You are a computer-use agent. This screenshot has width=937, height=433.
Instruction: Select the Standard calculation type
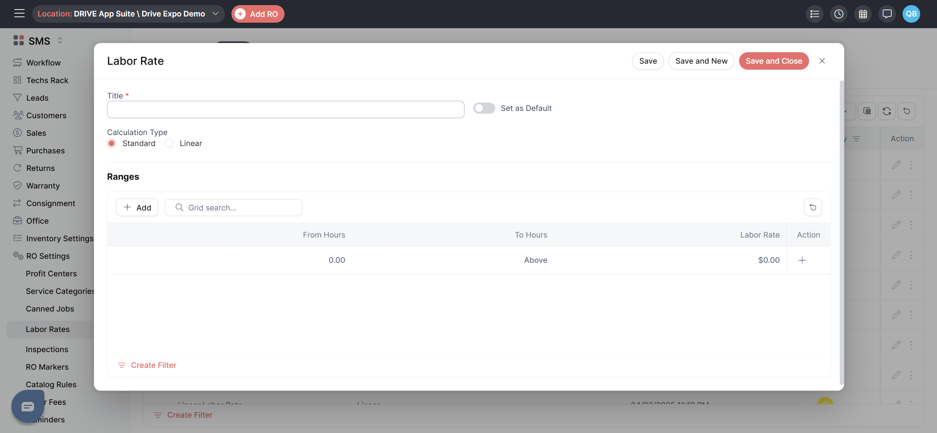(112, 143)
